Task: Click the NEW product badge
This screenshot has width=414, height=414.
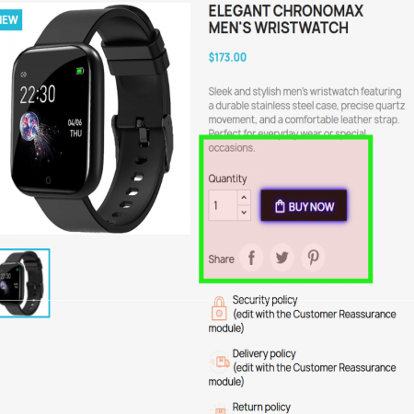Action: click(10, 20)
